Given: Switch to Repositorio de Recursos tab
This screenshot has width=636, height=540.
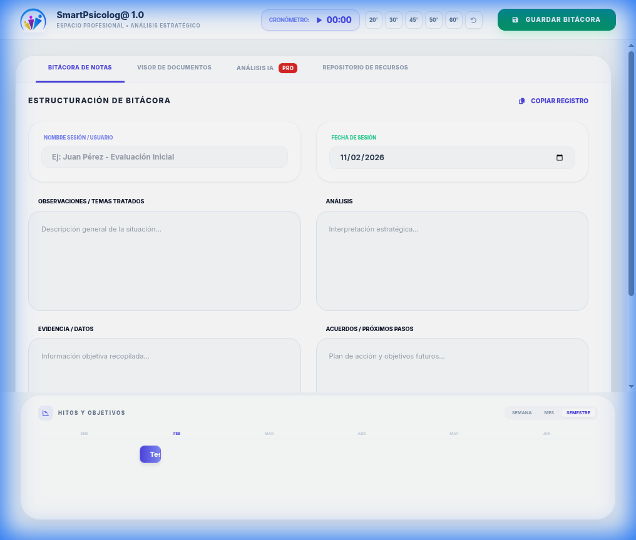Looking at the screenshot, I should (x=365, y=68).
